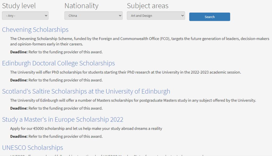
Task: Click the Deadline line under Chevening Scholarships
Action: coord(56,52)
